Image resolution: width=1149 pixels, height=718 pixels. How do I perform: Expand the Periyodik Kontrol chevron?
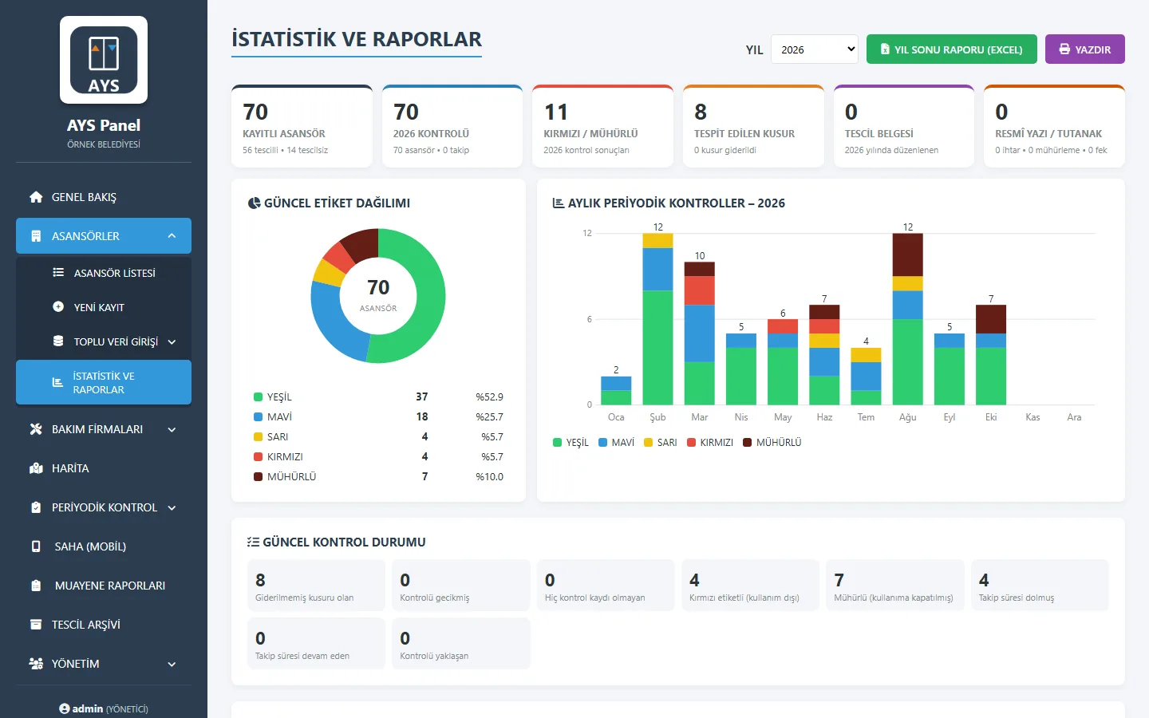coord(172,508)
